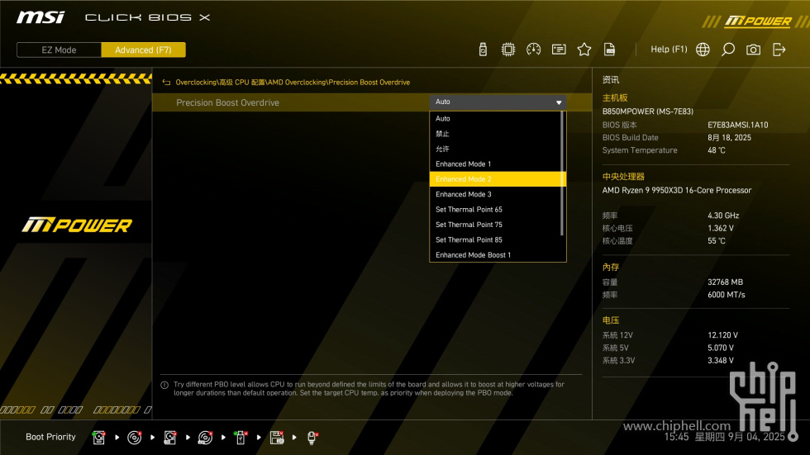Open Help (F1)
810x455 pixels.
pyautogui.click(x=669, y=50)
